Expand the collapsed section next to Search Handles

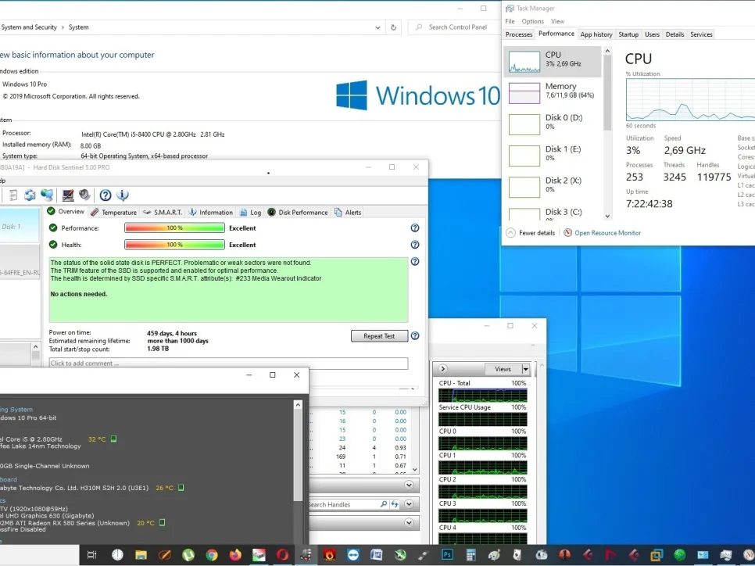[x=409, y=505]
